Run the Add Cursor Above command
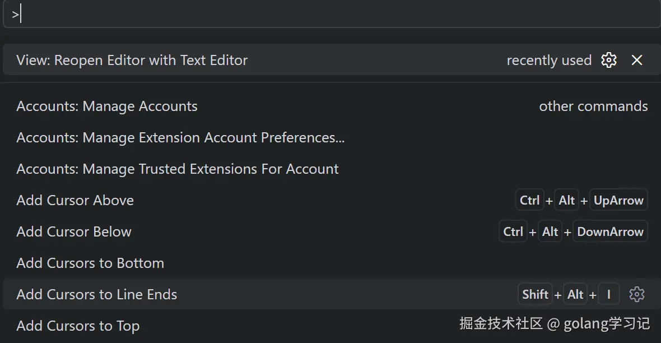661x343 pixels. (x=75, y=201)
